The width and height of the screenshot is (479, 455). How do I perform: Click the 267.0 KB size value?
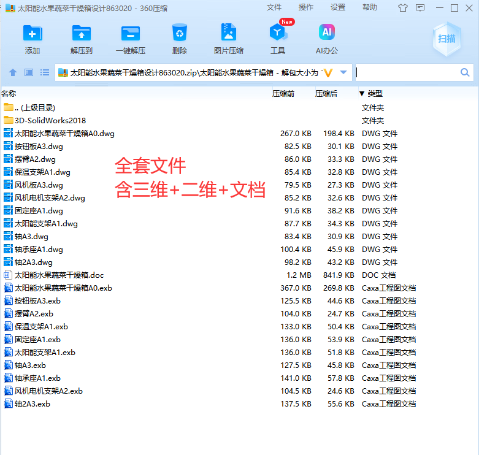296,134
